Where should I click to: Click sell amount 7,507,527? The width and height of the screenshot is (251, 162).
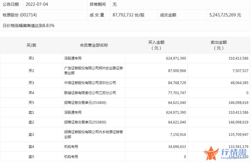point(240,71)
